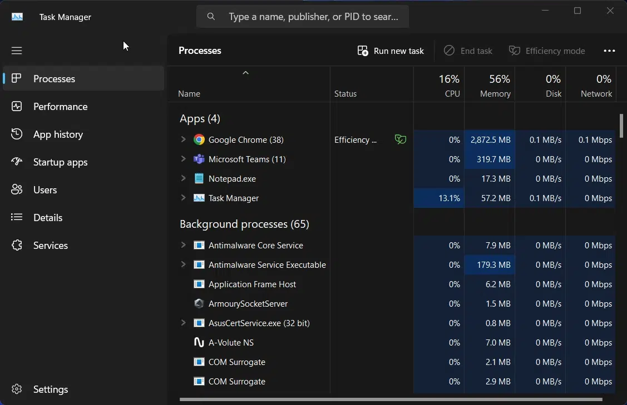627x405 pixels.
Task: Expand Antimalware Core Service
Action: click(x=183, y=245)
